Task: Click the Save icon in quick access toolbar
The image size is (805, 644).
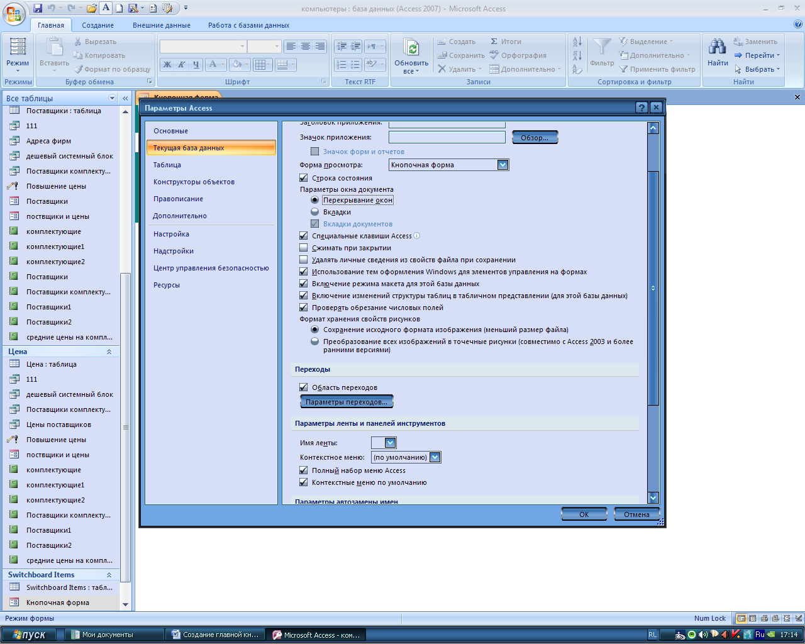Action: click(38, 8)
